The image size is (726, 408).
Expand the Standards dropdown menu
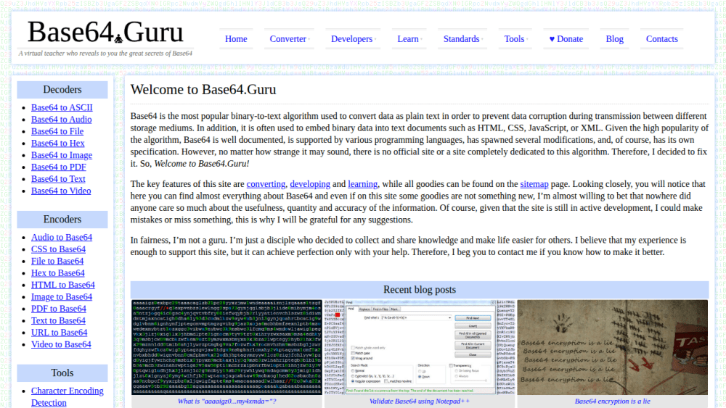pyautogui.click(x=463, y=39)
